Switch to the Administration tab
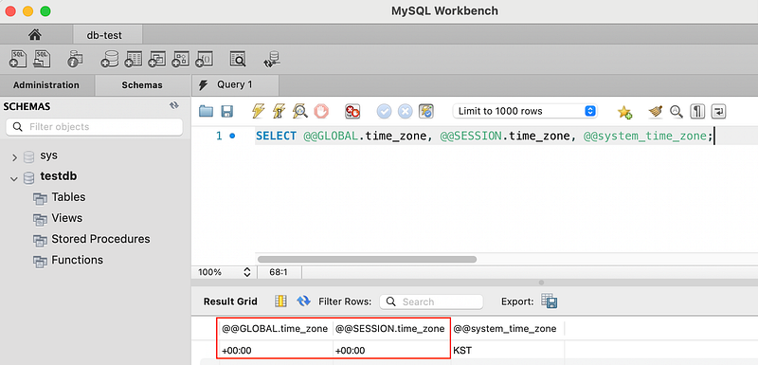The width and height of the screenshot is (758, 365). pyautogui.click(x=46, y=85)
